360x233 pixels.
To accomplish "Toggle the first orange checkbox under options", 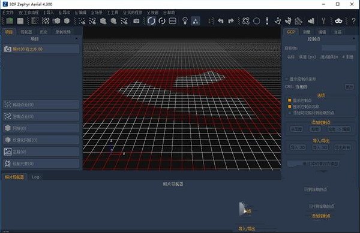I will [290, 101].
